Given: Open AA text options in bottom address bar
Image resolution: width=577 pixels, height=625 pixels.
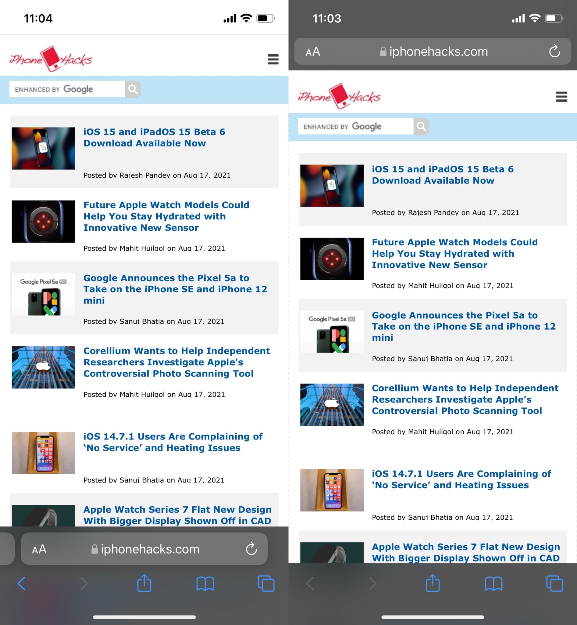Looking at the screenshot, I should coord(39,549).
